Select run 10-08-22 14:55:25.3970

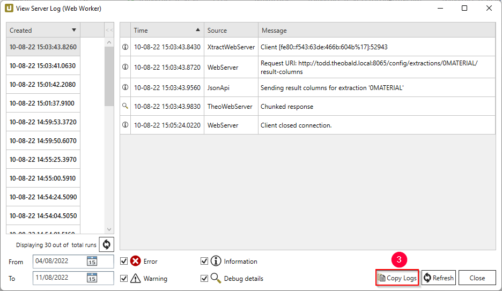pos(43,159)
